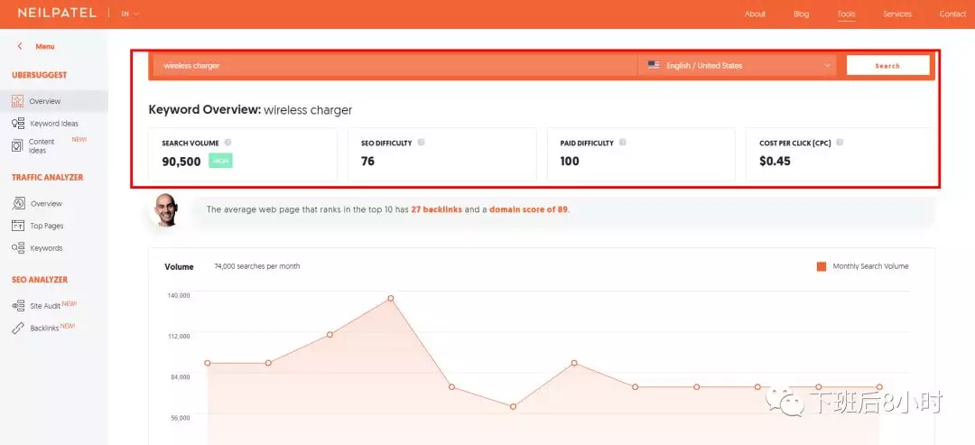The width and height of the screenshot is (975, 445).
Task: Open the Blog menu item
Action: pyautogui.click(x=801, y=14)
